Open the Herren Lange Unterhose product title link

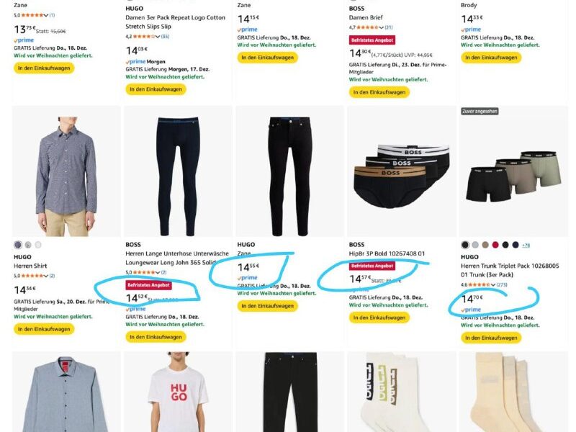click(x=177, y=258)
